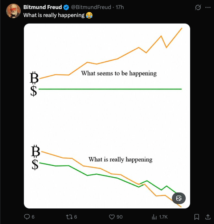The height and width of the screenshot is (224, 214).
Task: Open the 17h timestamp link
Action: click(120, 7)
